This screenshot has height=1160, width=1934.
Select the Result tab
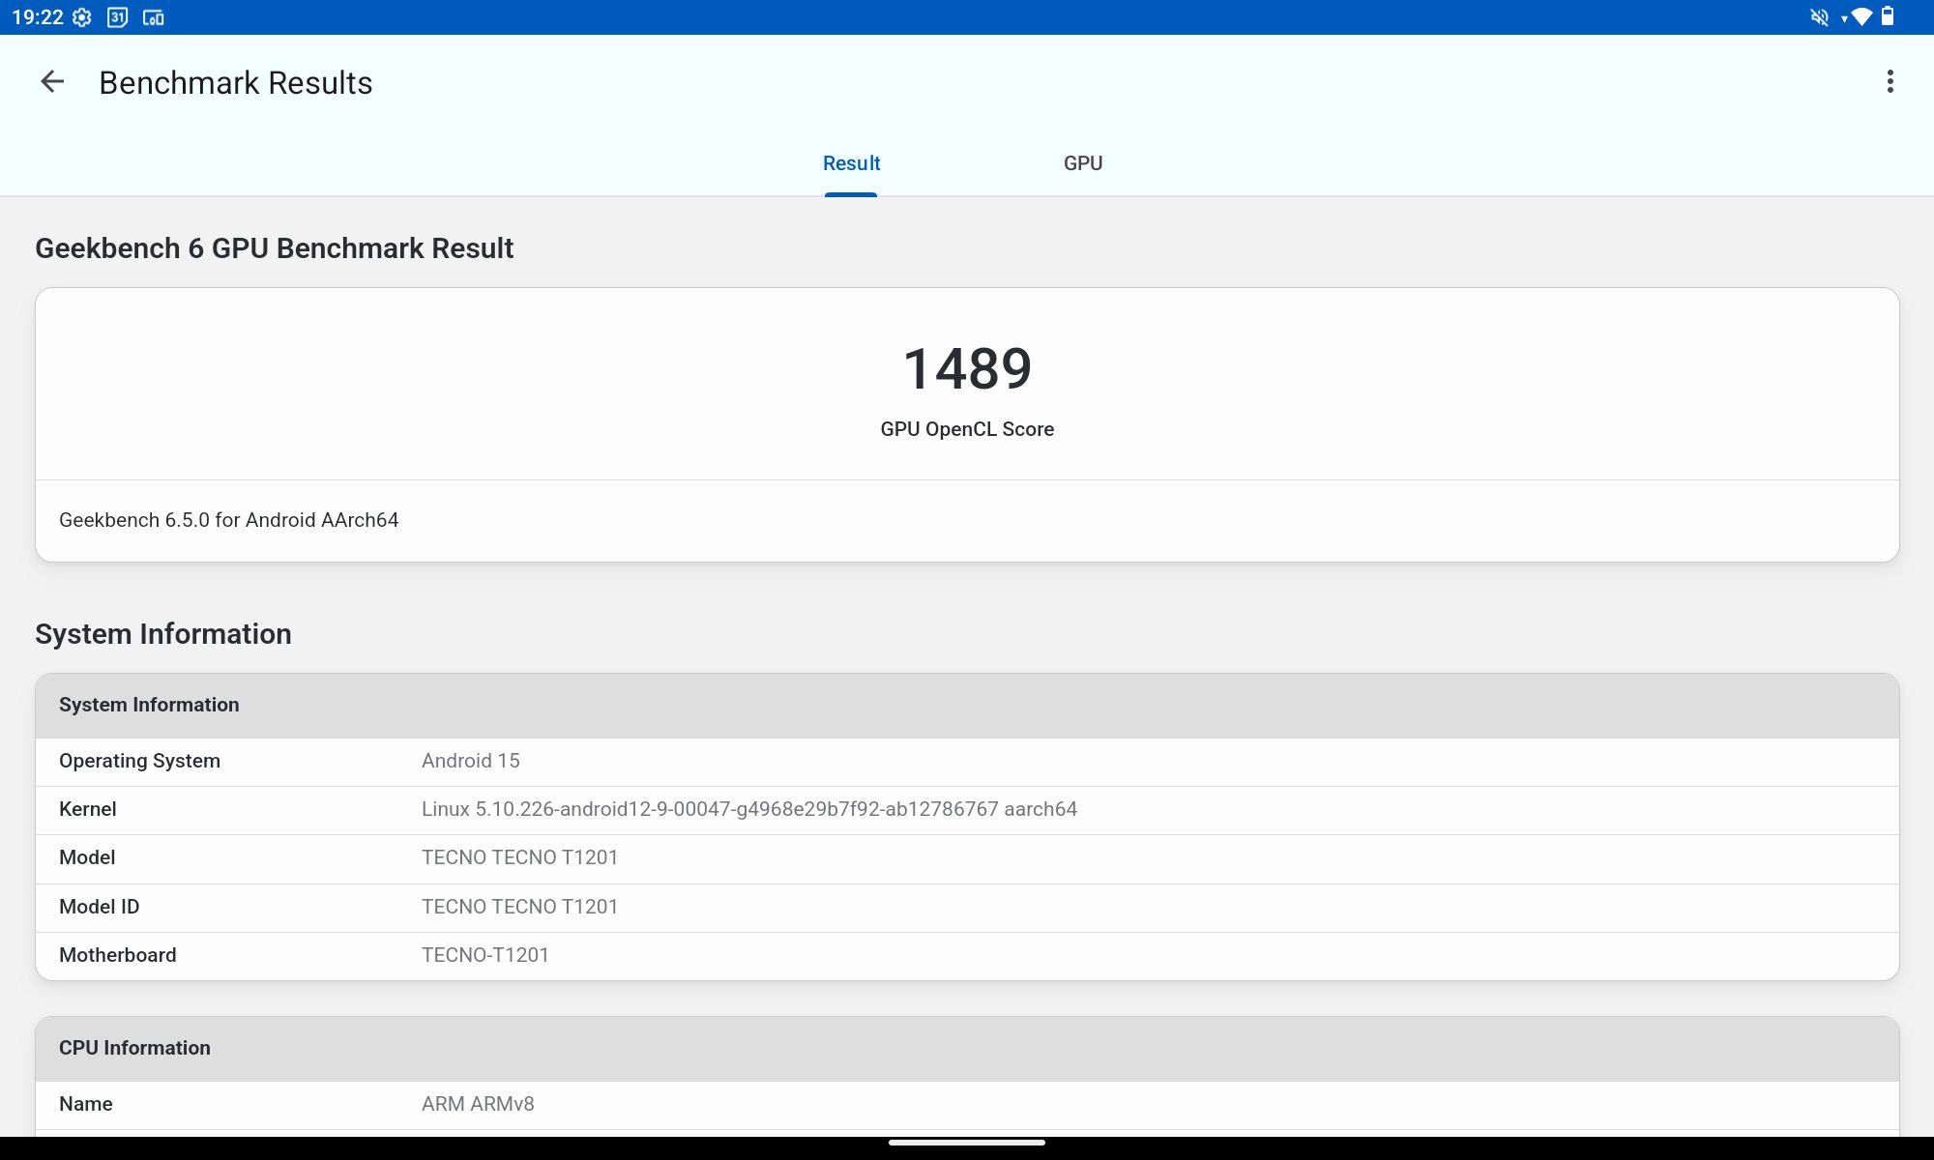(x=851, y=163)
